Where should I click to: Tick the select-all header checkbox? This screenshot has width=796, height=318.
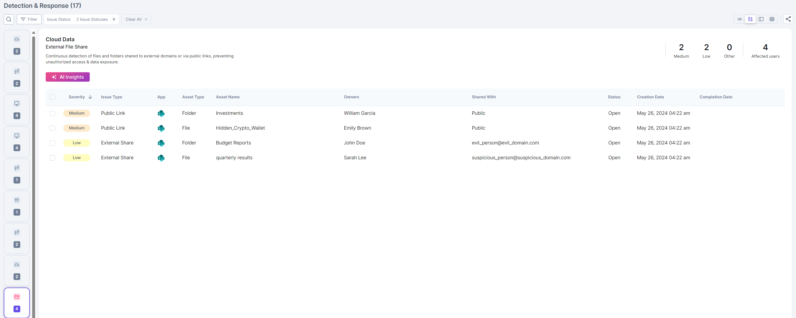click(x=52, y=97)
